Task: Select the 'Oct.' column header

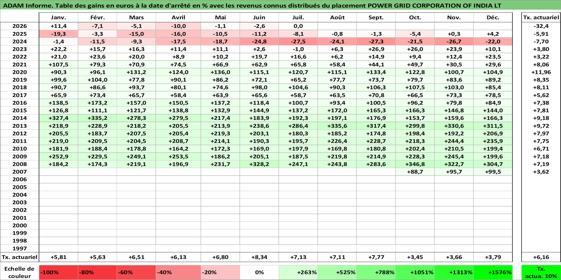Action: [415, 17]
